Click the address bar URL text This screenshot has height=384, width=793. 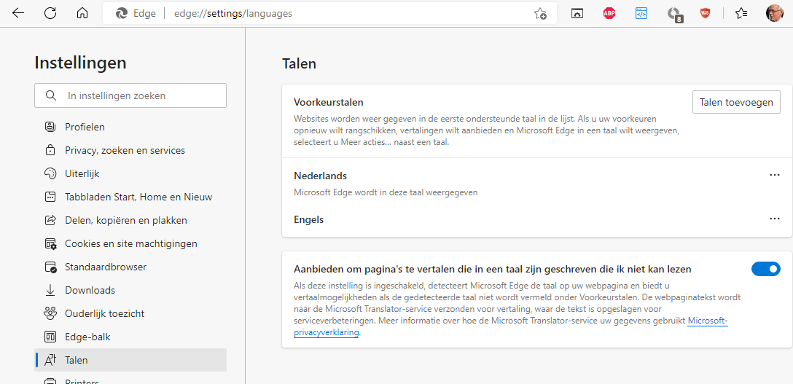[x=233, y=14]
